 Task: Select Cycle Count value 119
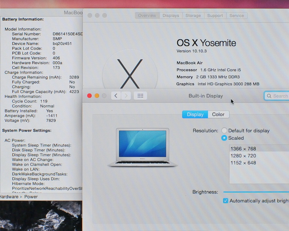coord(44,101)
